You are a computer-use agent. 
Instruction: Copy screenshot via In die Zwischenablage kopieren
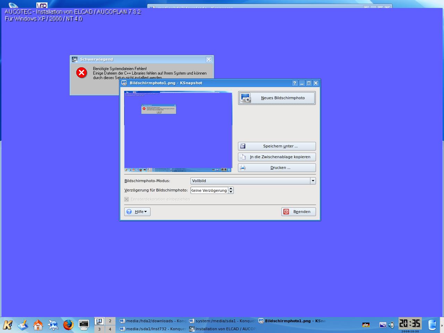[x=277, y=157]
